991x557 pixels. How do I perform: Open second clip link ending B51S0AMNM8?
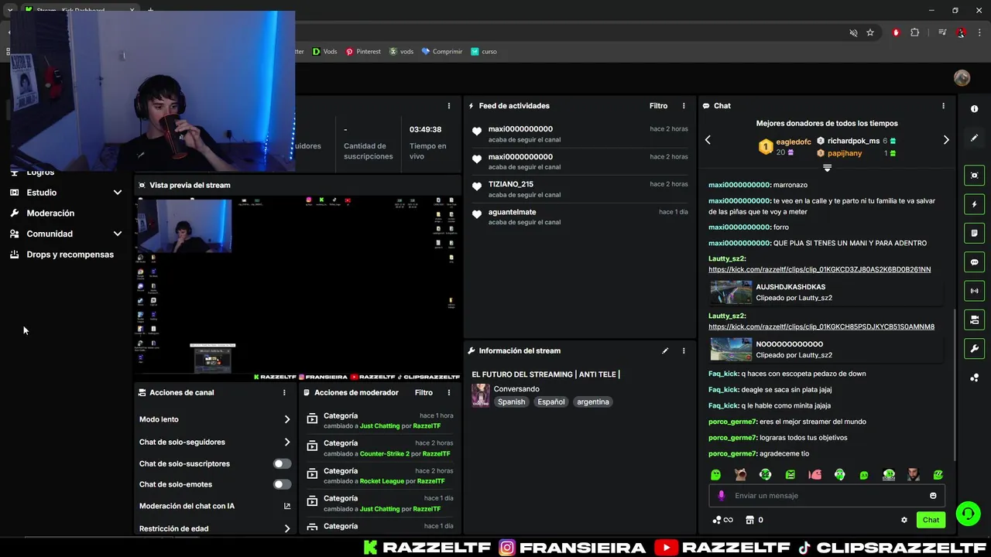(821, 326)
